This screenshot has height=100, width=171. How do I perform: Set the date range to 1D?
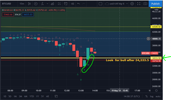(x=5, y=96)
